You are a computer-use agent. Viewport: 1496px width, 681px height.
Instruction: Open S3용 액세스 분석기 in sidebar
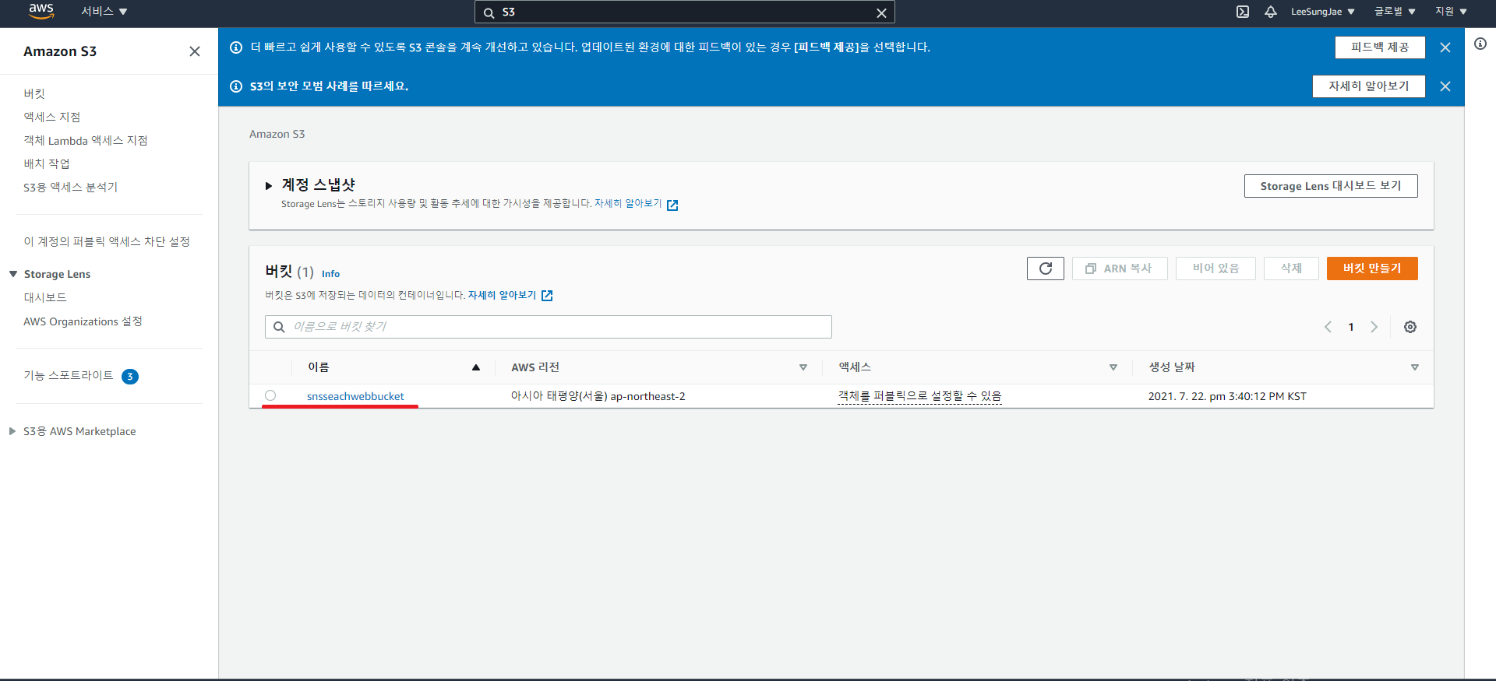pyautogui.click(x=70, y=187)
